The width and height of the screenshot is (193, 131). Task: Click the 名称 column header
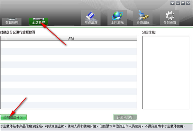(71, 39)
